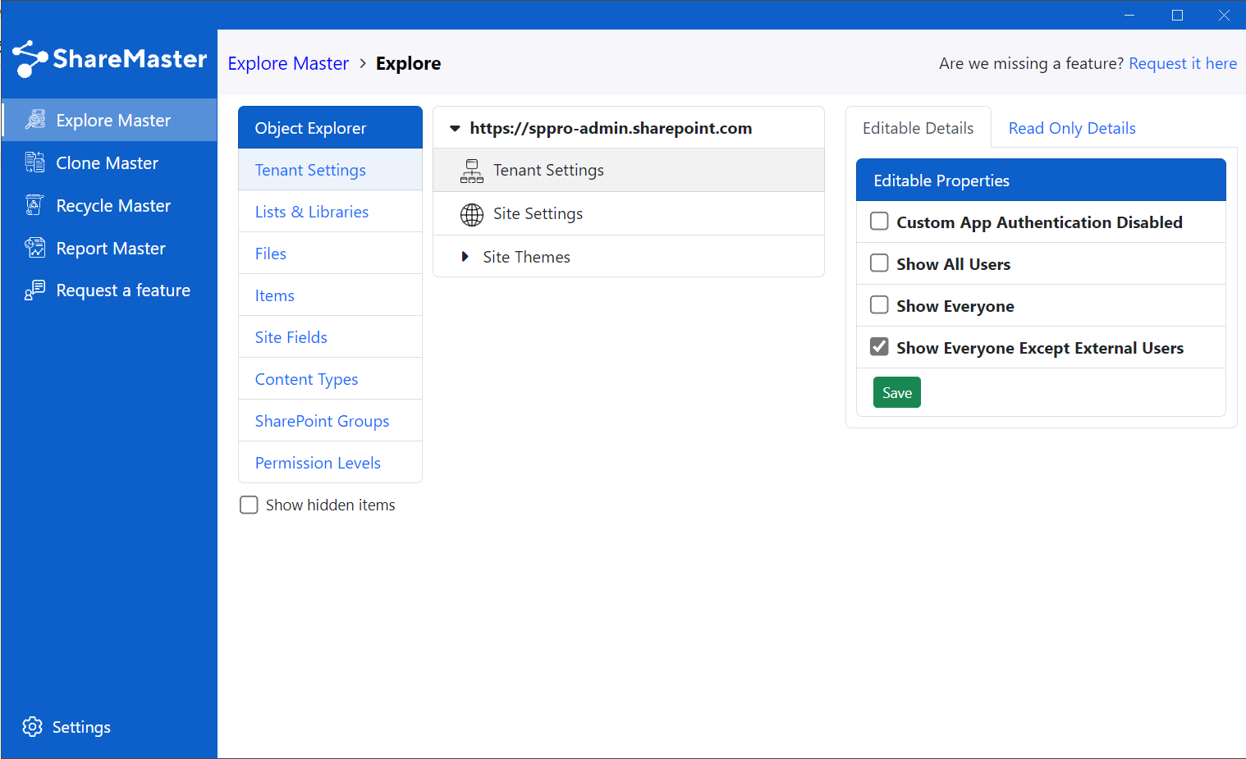Click the Explore Master sidebar icon

(34, 120)
